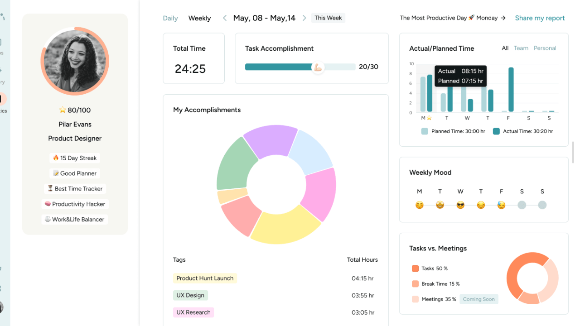Toggle the Actual Time legend entry
580x326 pixels.
coord(522,131)
